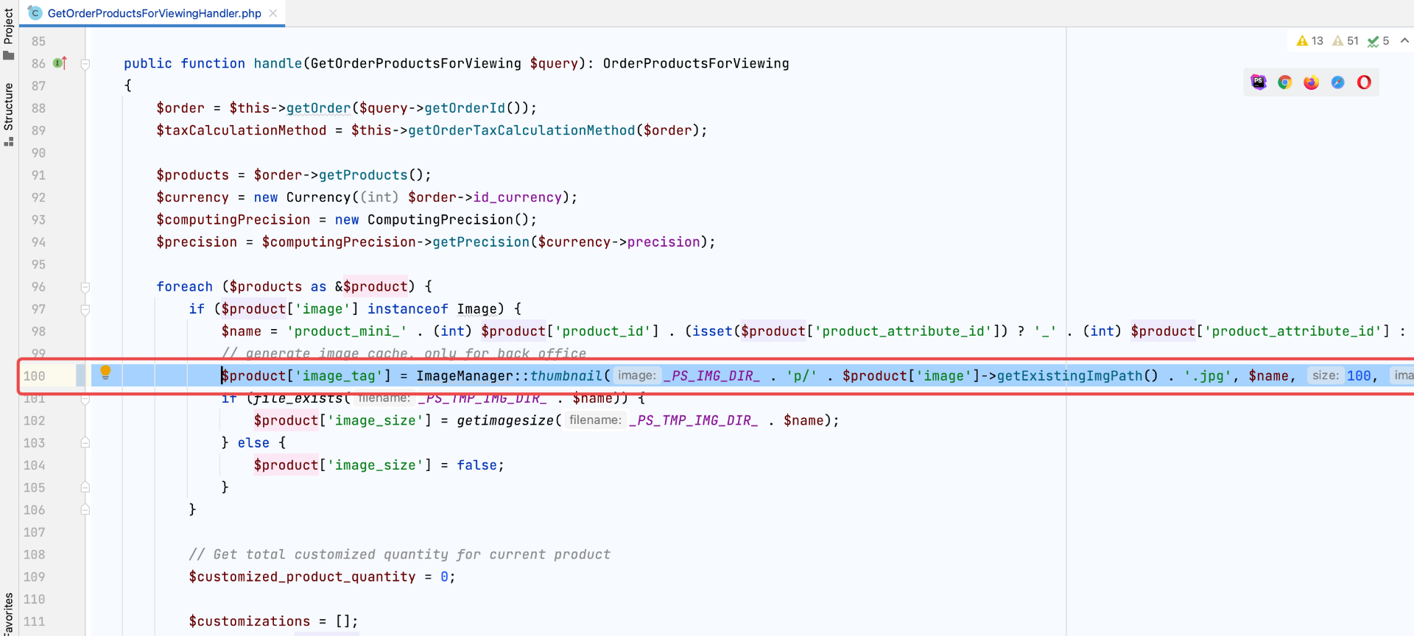Click the PHP class icon on the file tab
The height and width of the screenshot is (636, 1414).
35,13
